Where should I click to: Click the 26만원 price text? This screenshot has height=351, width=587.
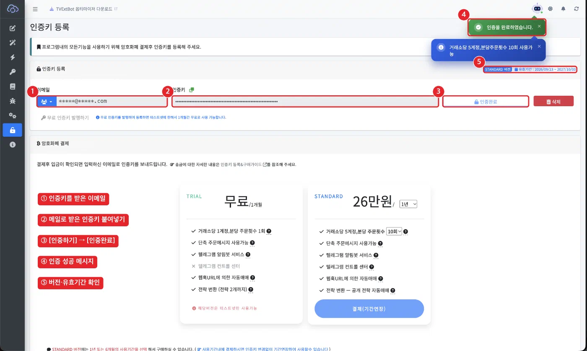[372, 202]
